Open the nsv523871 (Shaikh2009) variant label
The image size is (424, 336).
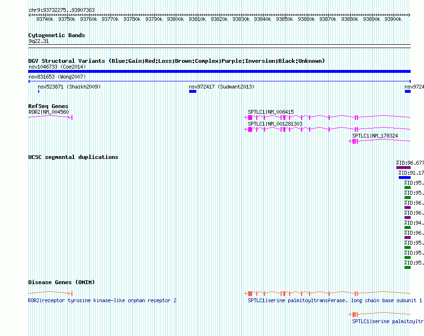click(69, 87)
